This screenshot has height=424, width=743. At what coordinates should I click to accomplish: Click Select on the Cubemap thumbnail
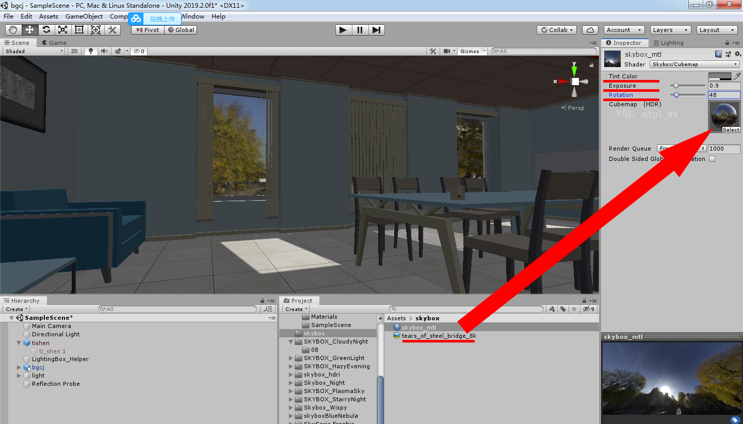click(731, 130)
